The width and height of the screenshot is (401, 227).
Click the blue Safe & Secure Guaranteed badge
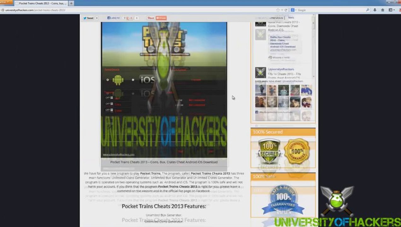tap(283, 200)
